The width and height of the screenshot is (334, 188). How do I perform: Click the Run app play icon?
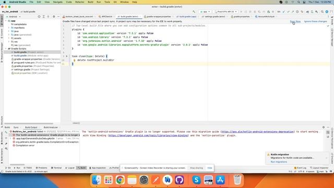pos(241,11)
